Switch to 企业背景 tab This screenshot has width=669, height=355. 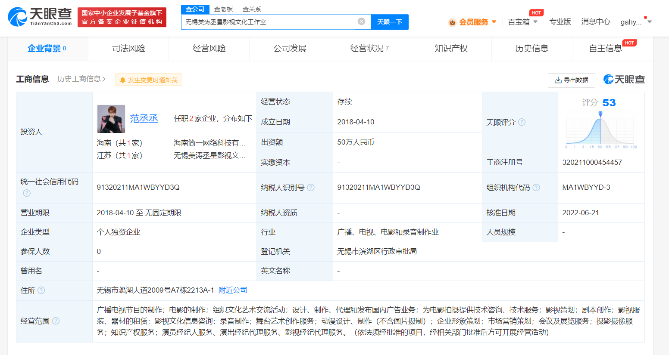[x=47, y=49]
